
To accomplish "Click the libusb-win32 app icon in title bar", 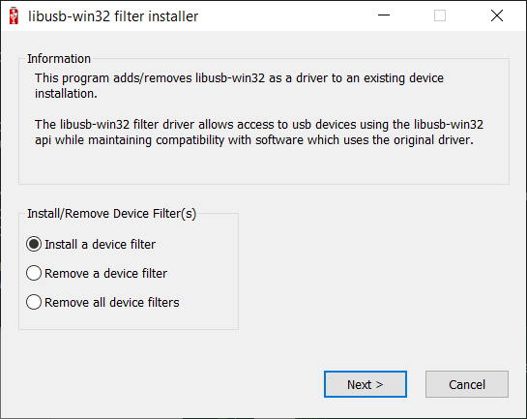I will pyautogui.click(x=14, y=15).
